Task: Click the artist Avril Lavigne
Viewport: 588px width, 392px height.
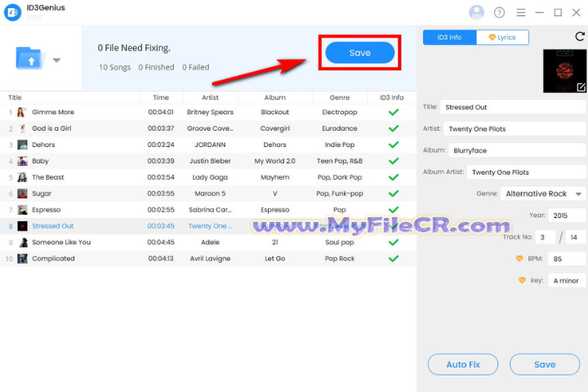Action: pyautogui.click(x=210, y=258)
